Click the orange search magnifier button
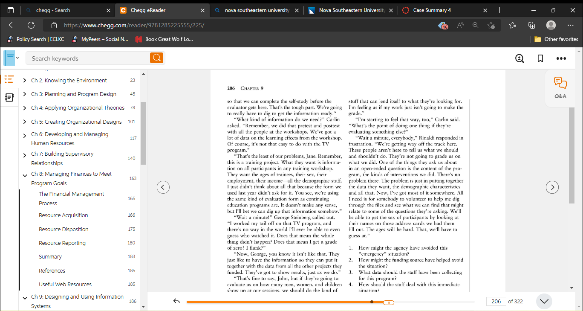 coord(156,58)
